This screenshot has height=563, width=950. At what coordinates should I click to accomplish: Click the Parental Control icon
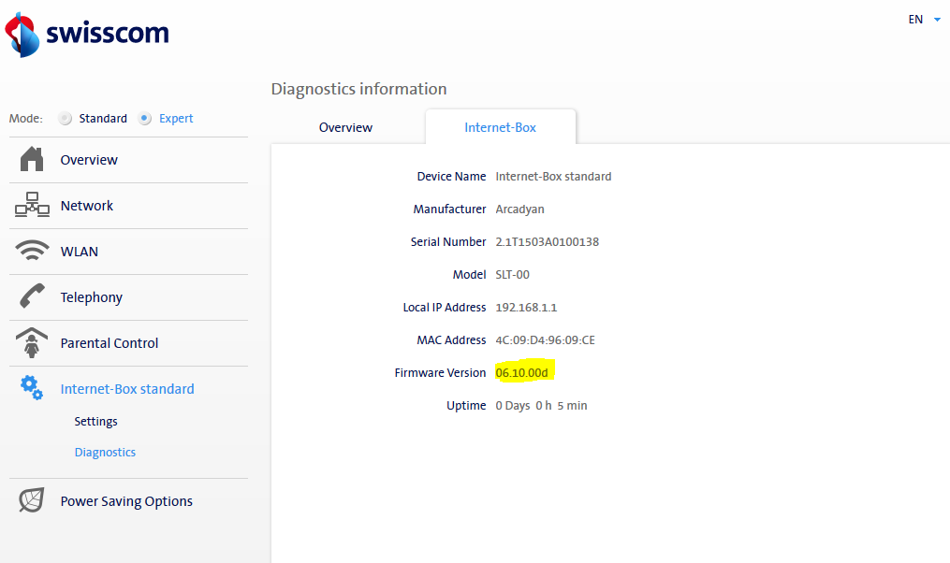coord(32,343)
